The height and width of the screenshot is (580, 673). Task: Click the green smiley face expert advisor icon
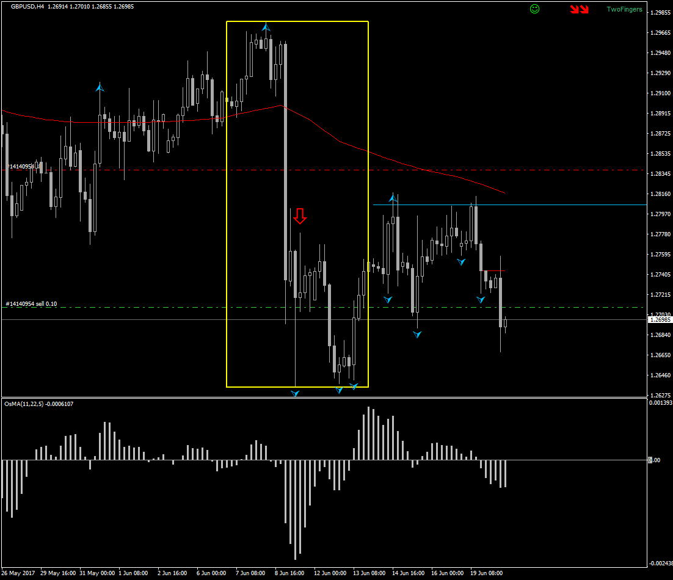click(534, 9)
